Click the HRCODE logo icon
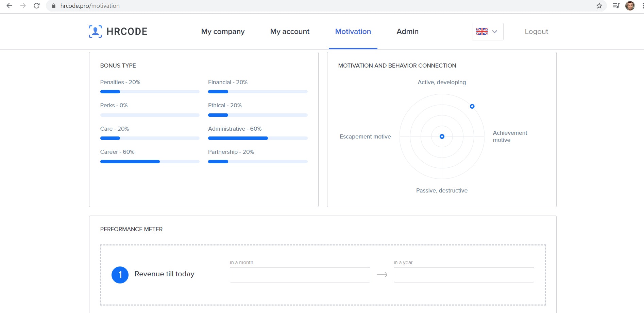 pos(95,32)
